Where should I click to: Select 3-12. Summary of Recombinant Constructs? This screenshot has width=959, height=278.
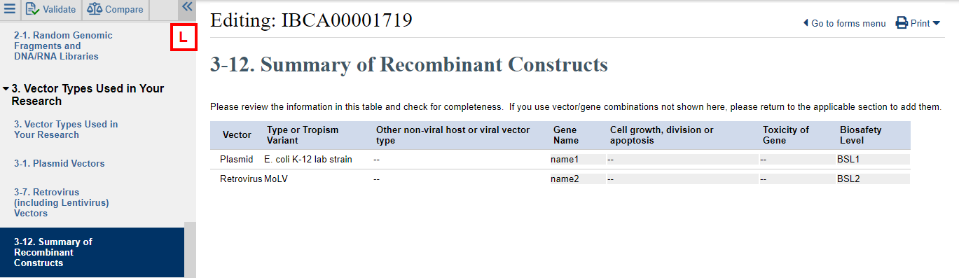[53, 253]
